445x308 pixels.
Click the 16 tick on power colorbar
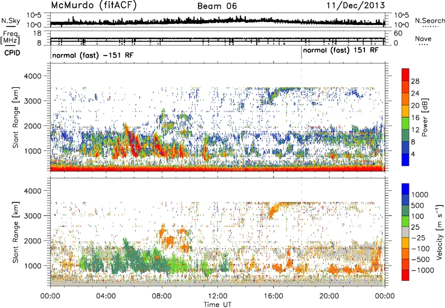click(415, 118)
